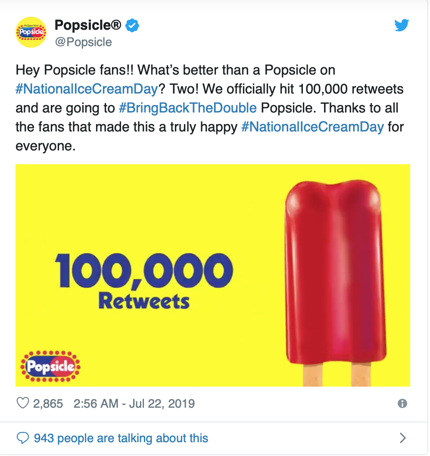The height and width of the screenshot is (456, 430).
Task: Click the blue verified badge
Action: 132,25
